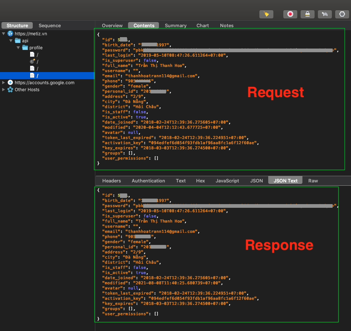Toggle the red record button
This screenshot has width=351, height=331.
click(x=290, y=14)
